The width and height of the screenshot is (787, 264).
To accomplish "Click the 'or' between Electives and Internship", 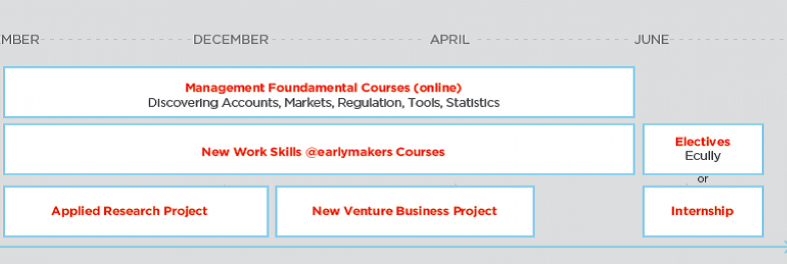I will (x=703, y=179).
